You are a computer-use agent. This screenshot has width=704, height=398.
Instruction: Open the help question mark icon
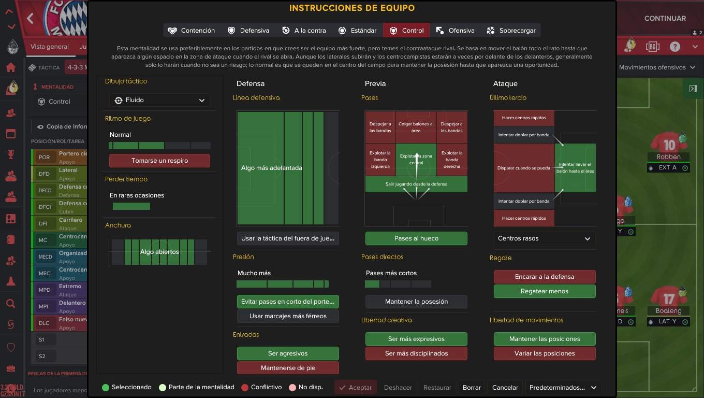tap(674, 47)
